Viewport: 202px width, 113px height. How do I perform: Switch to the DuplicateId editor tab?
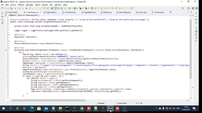click(12, 12)
